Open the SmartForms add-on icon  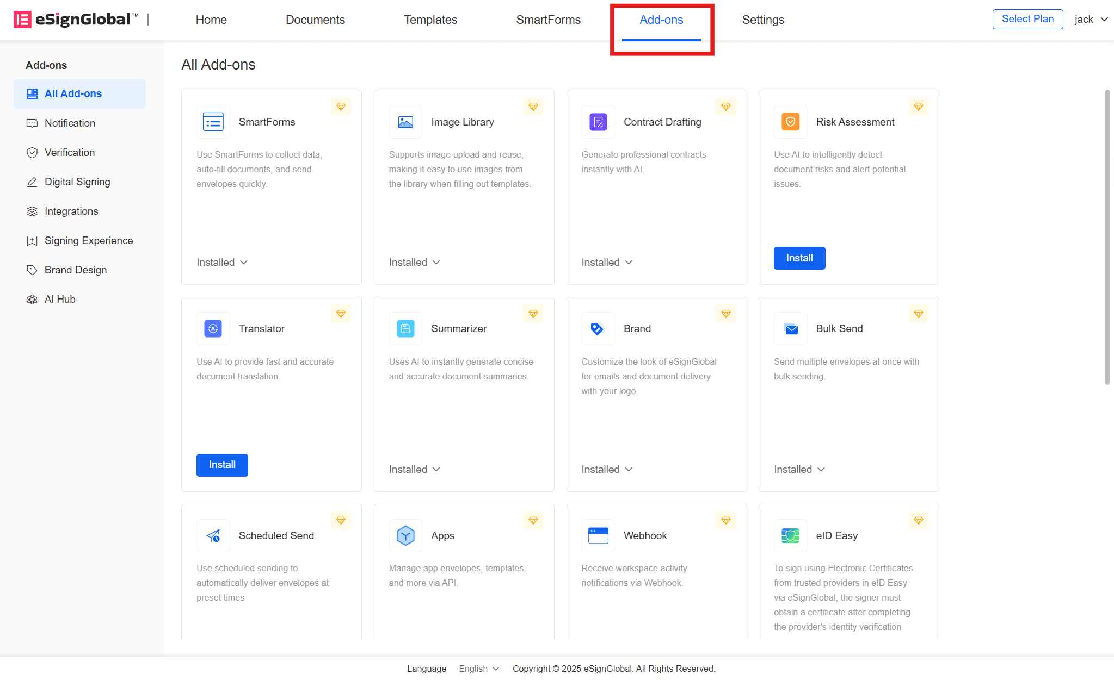(x=213, y=122)
